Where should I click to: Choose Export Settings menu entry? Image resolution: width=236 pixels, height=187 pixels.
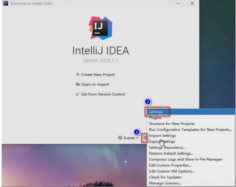[x=191, y=141]
